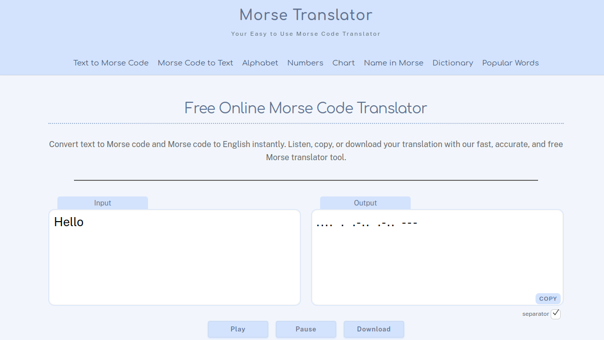Open the Dictionary page
604x340 pixels.
point(452,63)
